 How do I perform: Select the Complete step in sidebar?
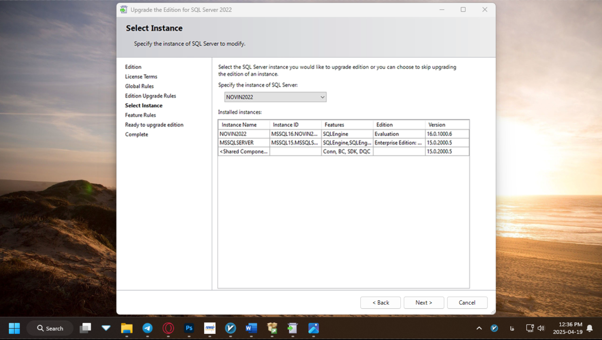tap(136, 135)
